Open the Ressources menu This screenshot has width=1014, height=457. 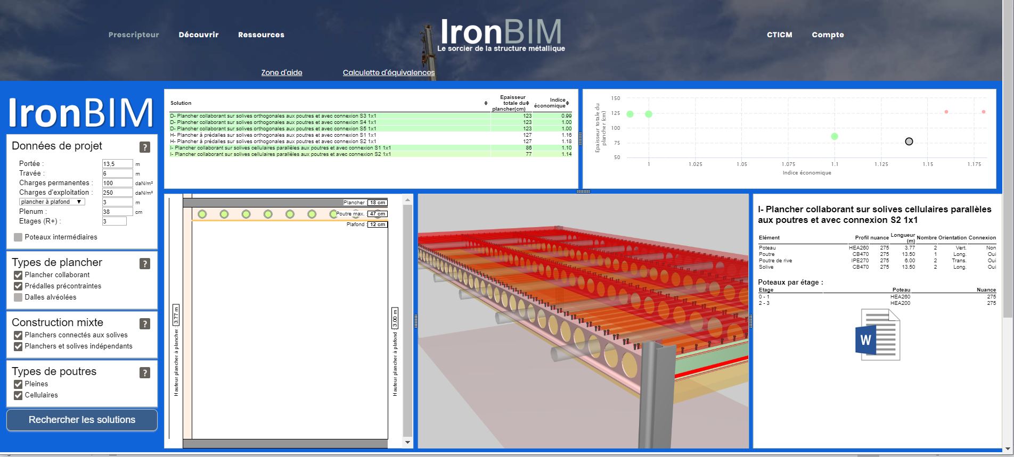[x=261, y=35]
